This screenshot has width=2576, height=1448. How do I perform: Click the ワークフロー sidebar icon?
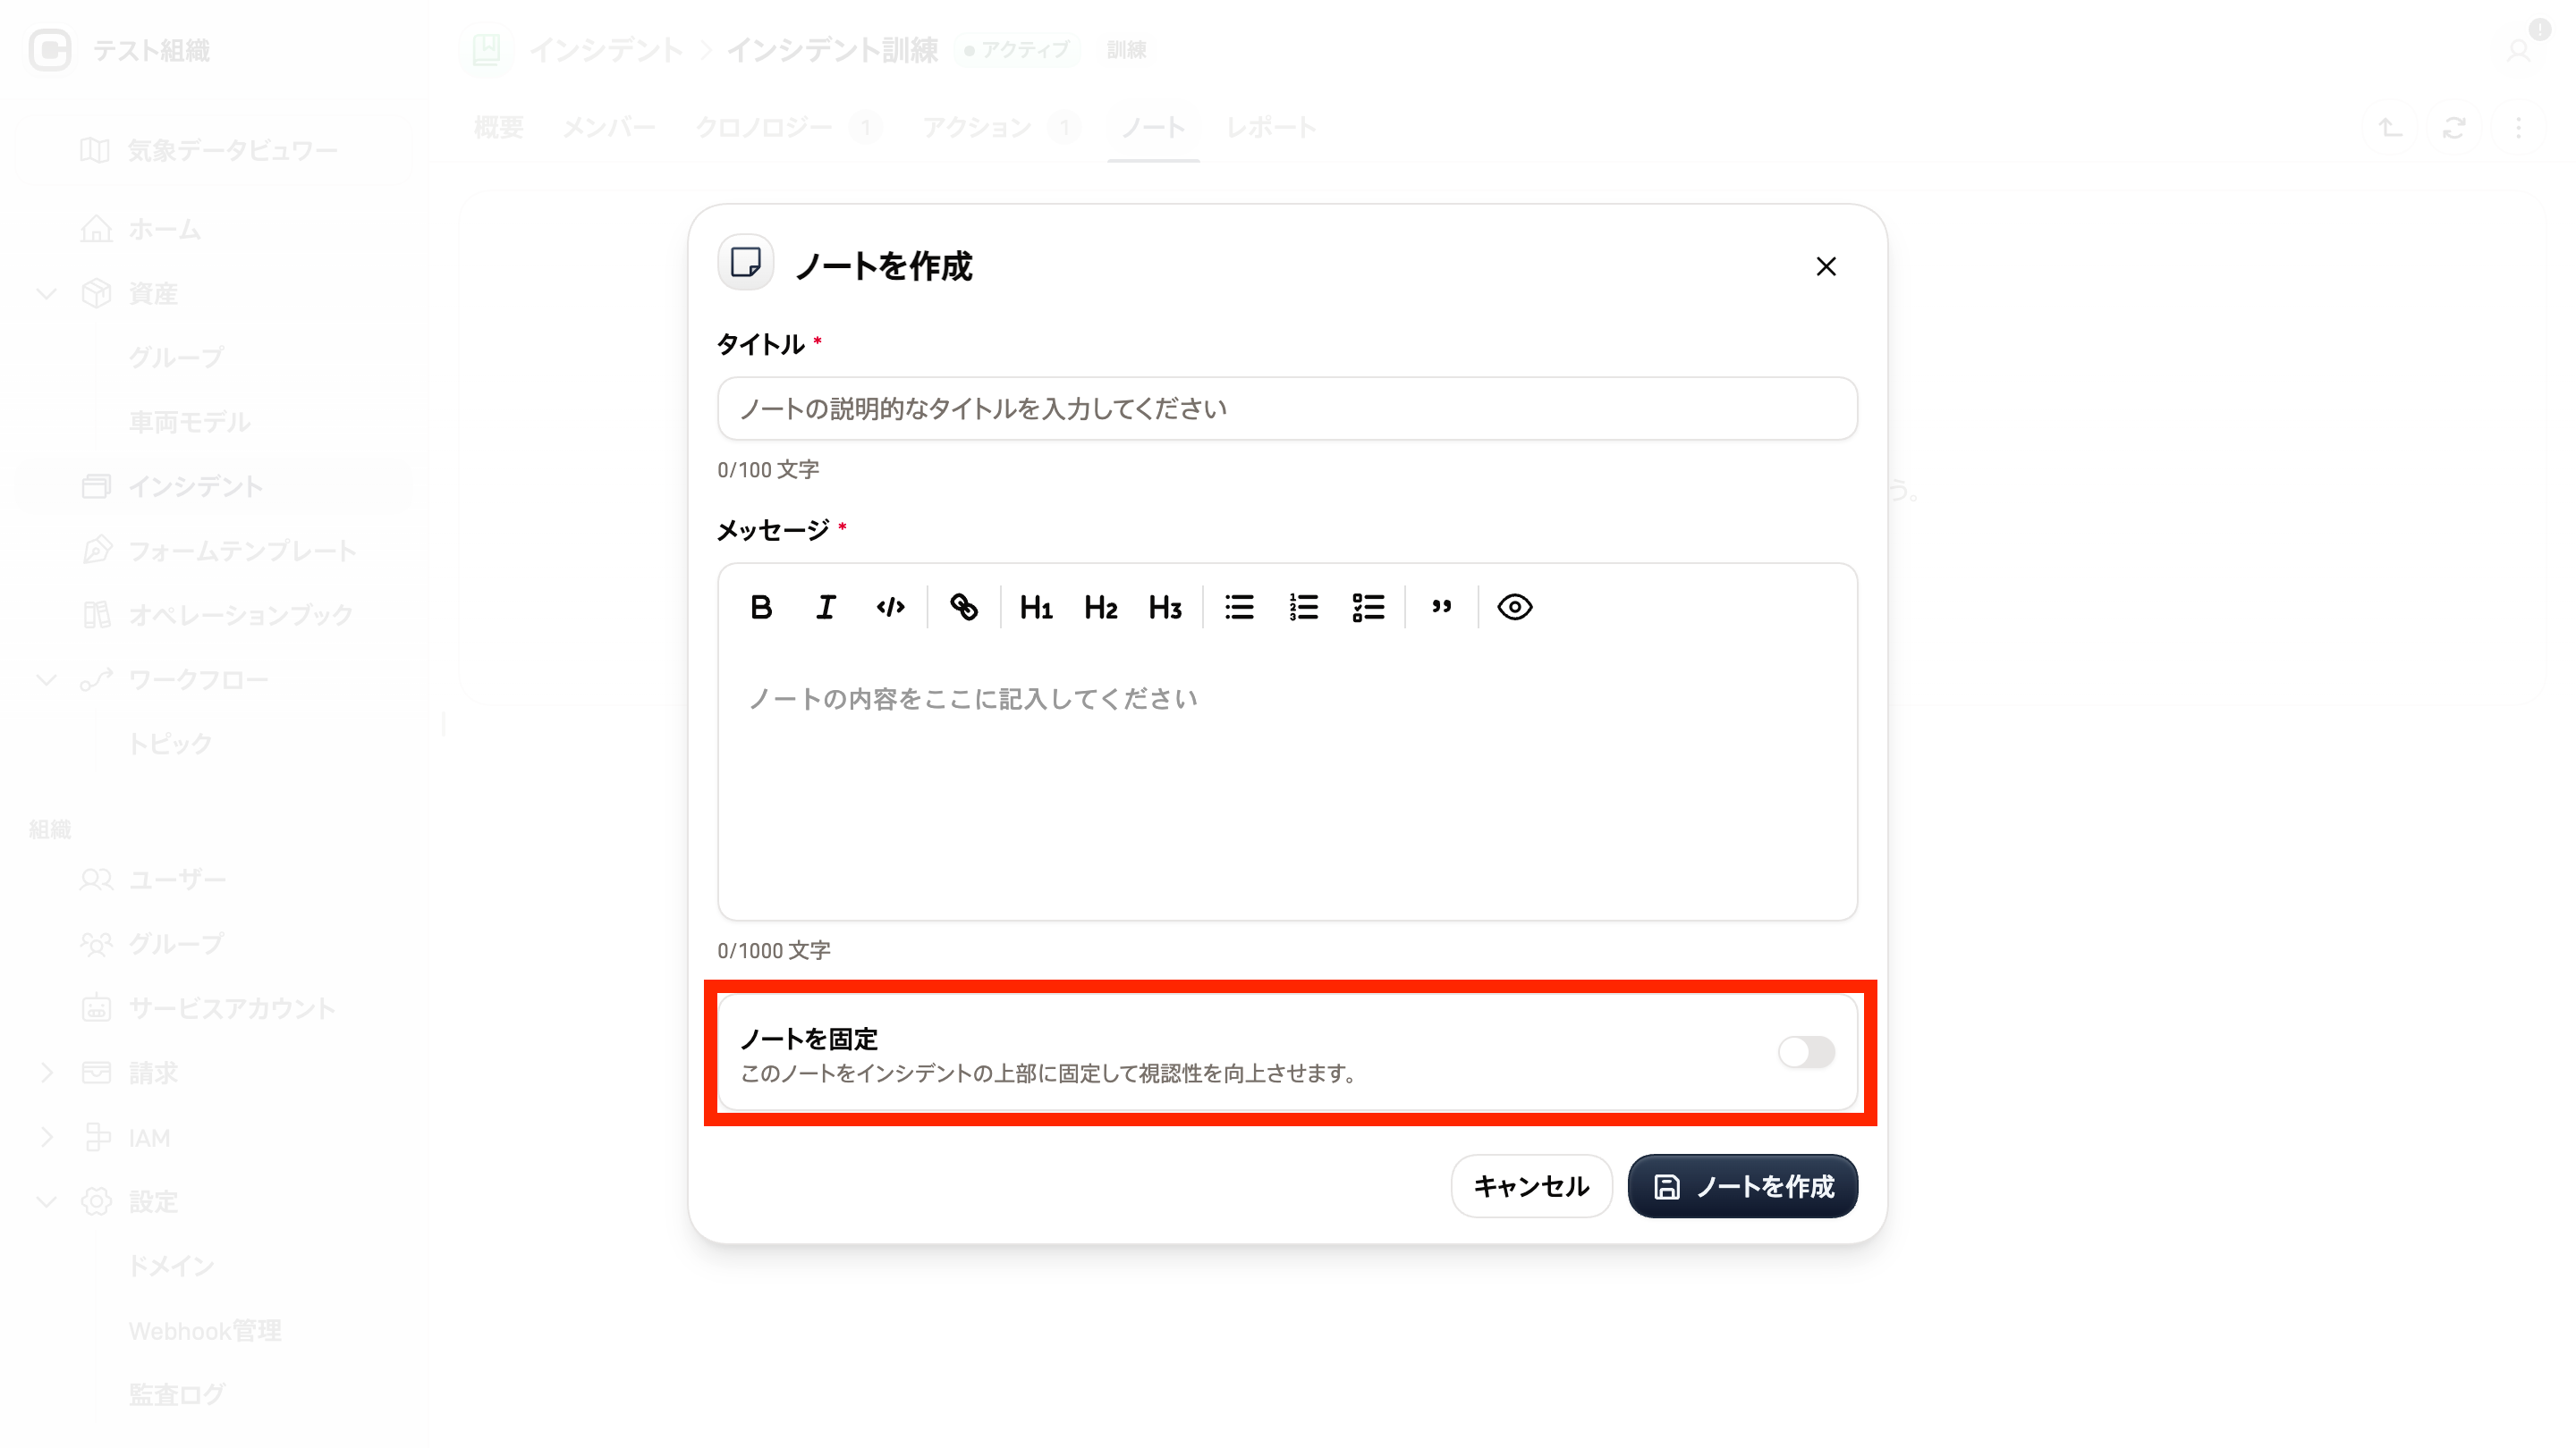[x=96, y=680]
